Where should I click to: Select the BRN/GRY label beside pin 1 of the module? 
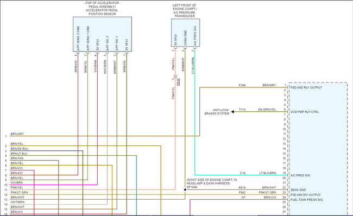[x=269, y=85]
